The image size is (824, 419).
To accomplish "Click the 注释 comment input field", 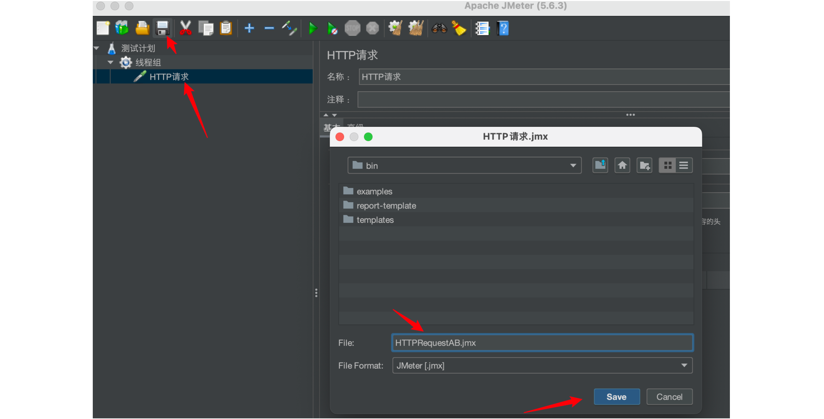I will click(x=543, y=100).
